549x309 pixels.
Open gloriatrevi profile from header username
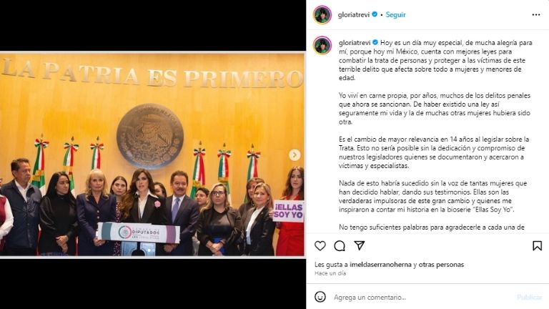[x=354, y=15]
